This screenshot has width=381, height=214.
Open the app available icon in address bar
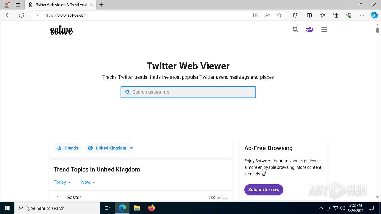tap(255, 15)
